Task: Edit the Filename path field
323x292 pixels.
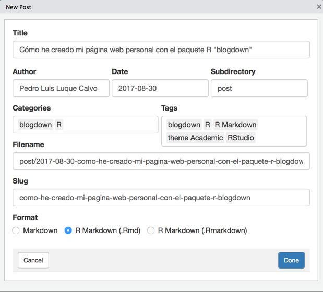Action: [x=161, y=161]
